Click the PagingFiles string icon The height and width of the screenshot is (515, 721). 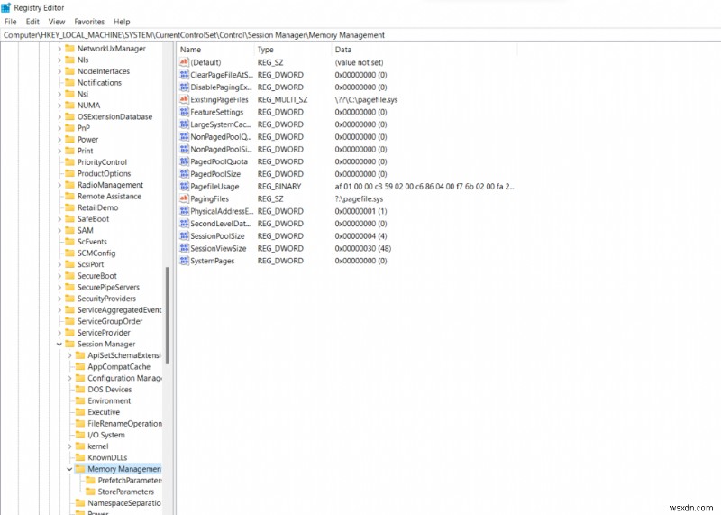(x=185, y=198)
